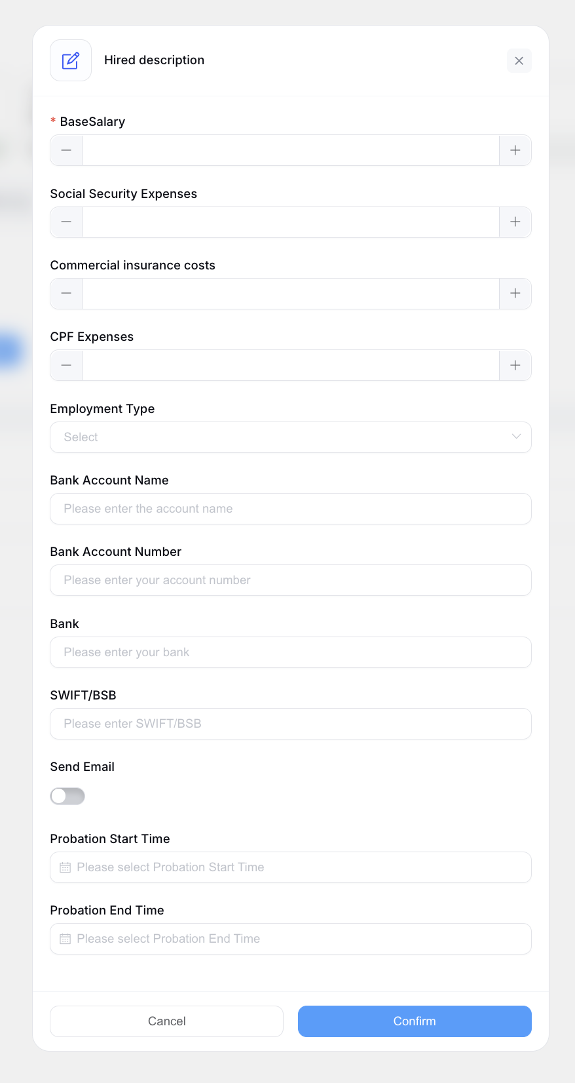The image size is (575, 1083).
Task: Click into the Bank Account Number field
Action: click(290, 580)
